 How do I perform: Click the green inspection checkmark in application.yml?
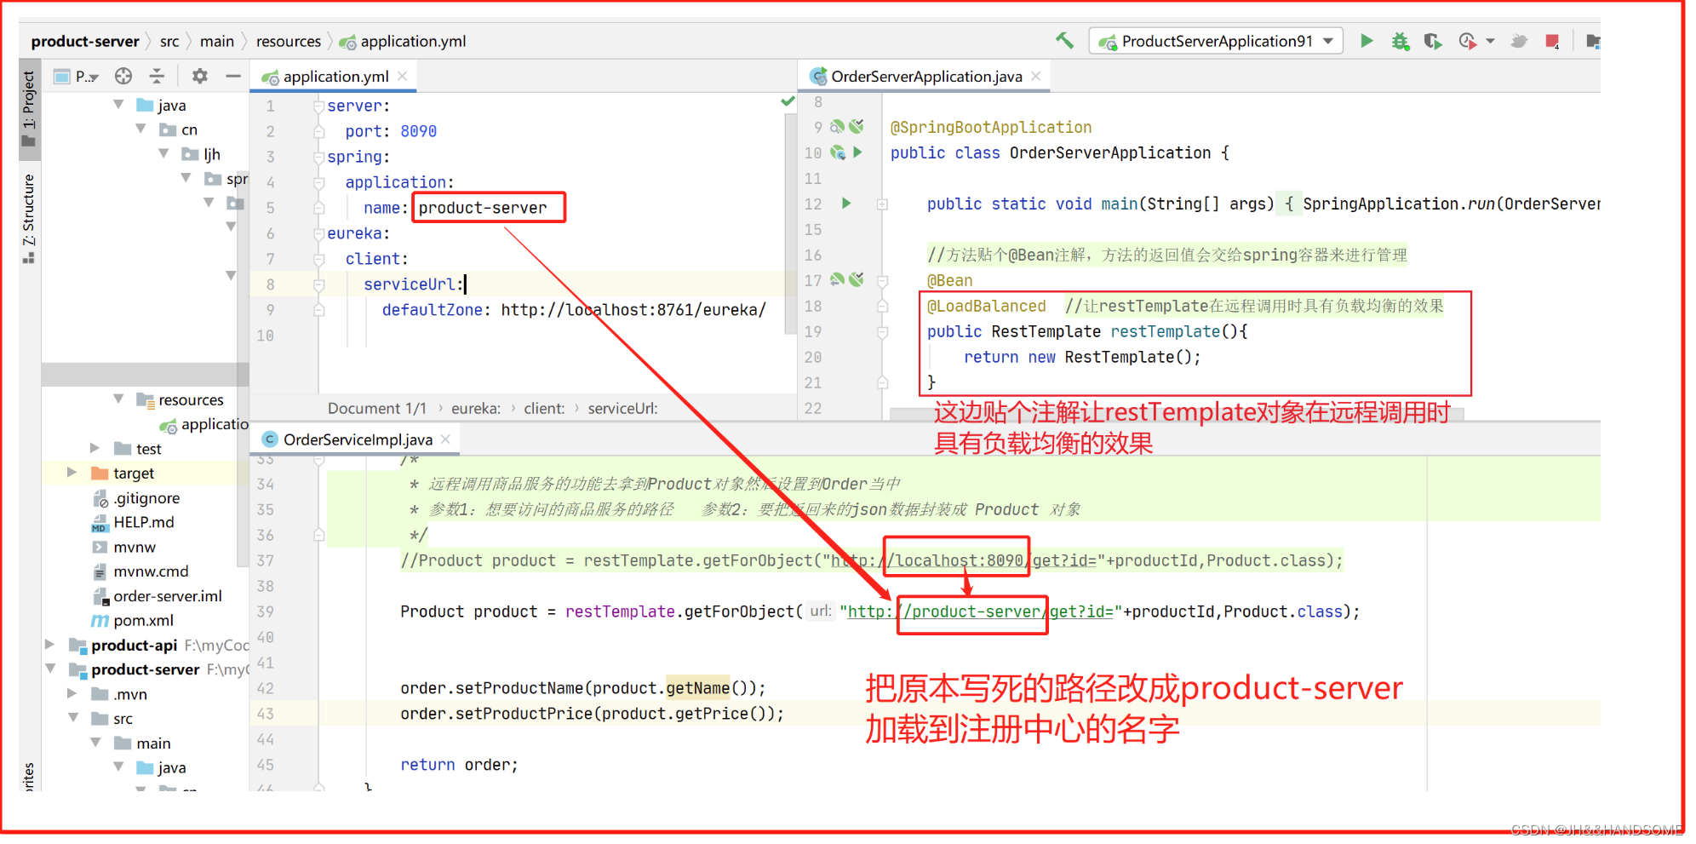(x=788, y=101)
